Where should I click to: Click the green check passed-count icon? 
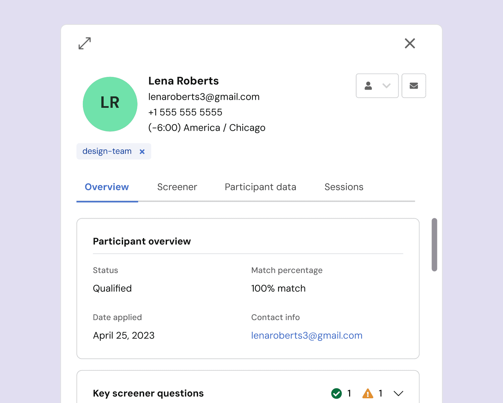[336, 393]
